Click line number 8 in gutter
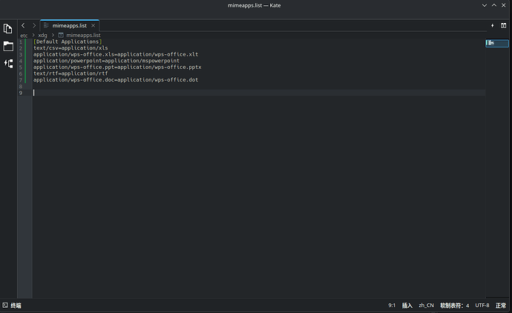 21,87
